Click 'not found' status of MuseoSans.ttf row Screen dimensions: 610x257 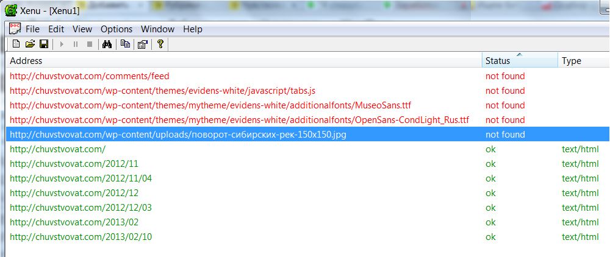(x=505, y=105)
